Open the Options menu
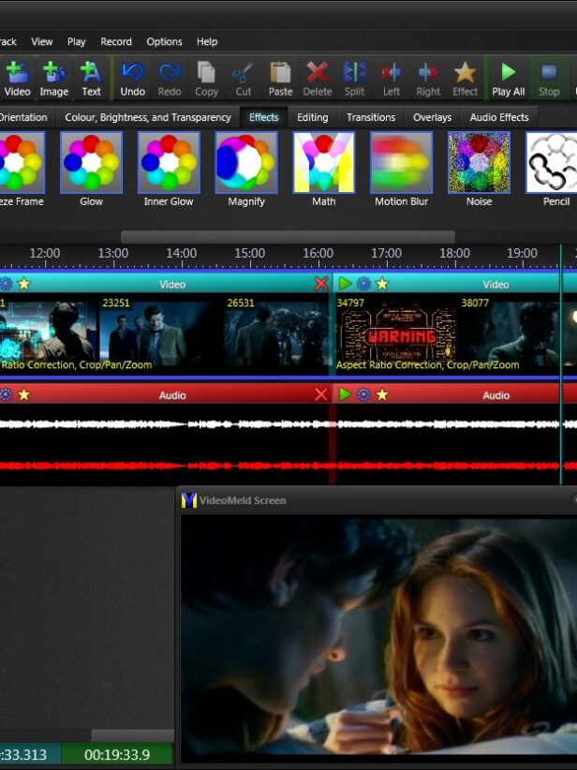This screenshot has width=577, height=770. point(164,41)
